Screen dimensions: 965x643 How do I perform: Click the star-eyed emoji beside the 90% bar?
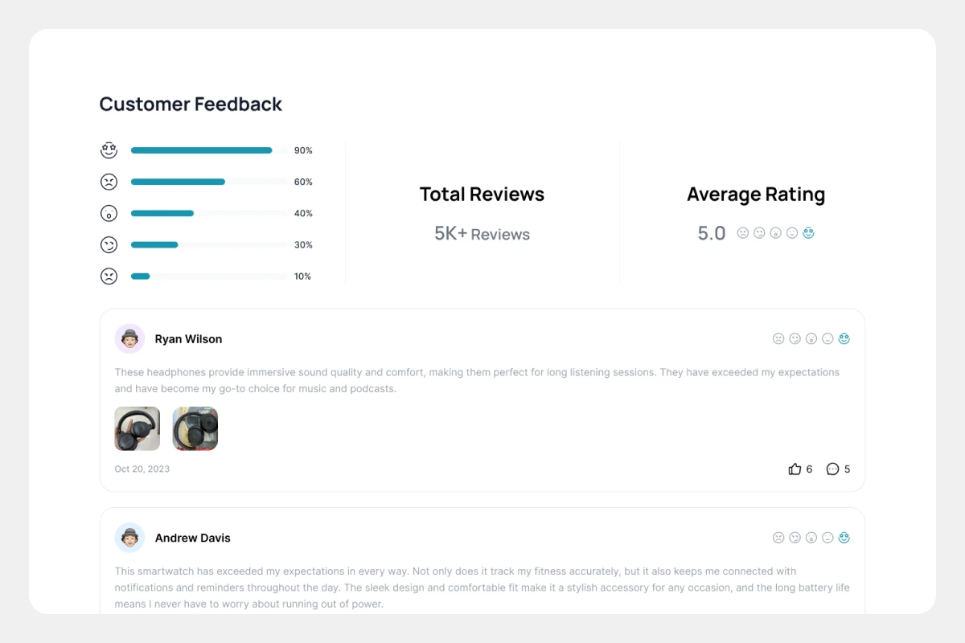[x=109, y=150]
